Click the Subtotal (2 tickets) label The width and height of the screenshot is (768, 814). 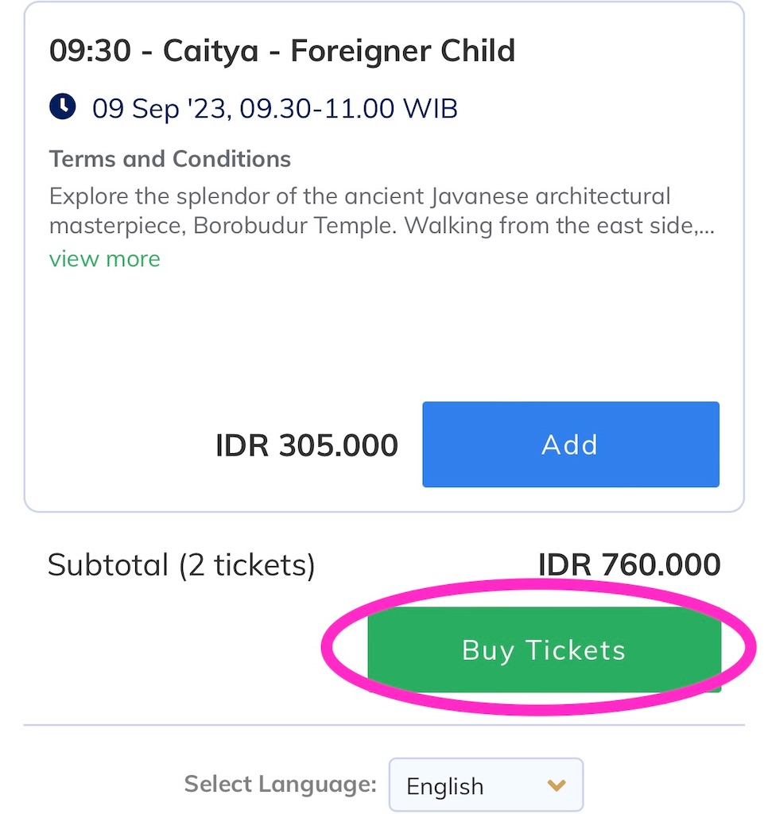tap(181, 565)
